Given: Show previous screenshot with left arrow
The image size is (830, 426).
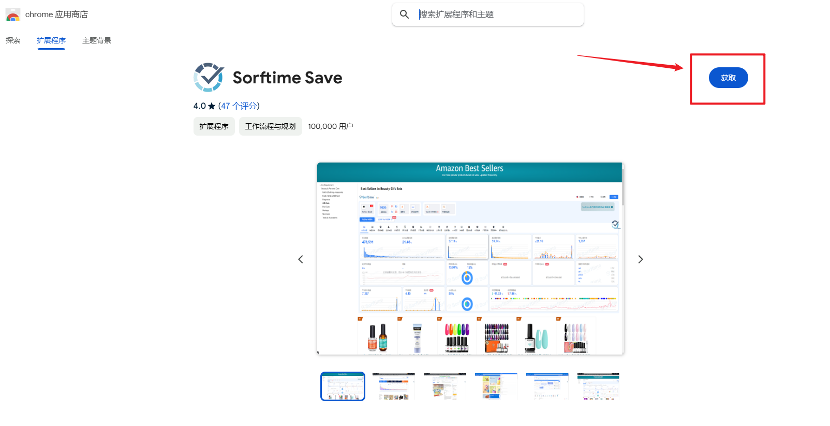Looking at the screenshot, I should (301, 259).
